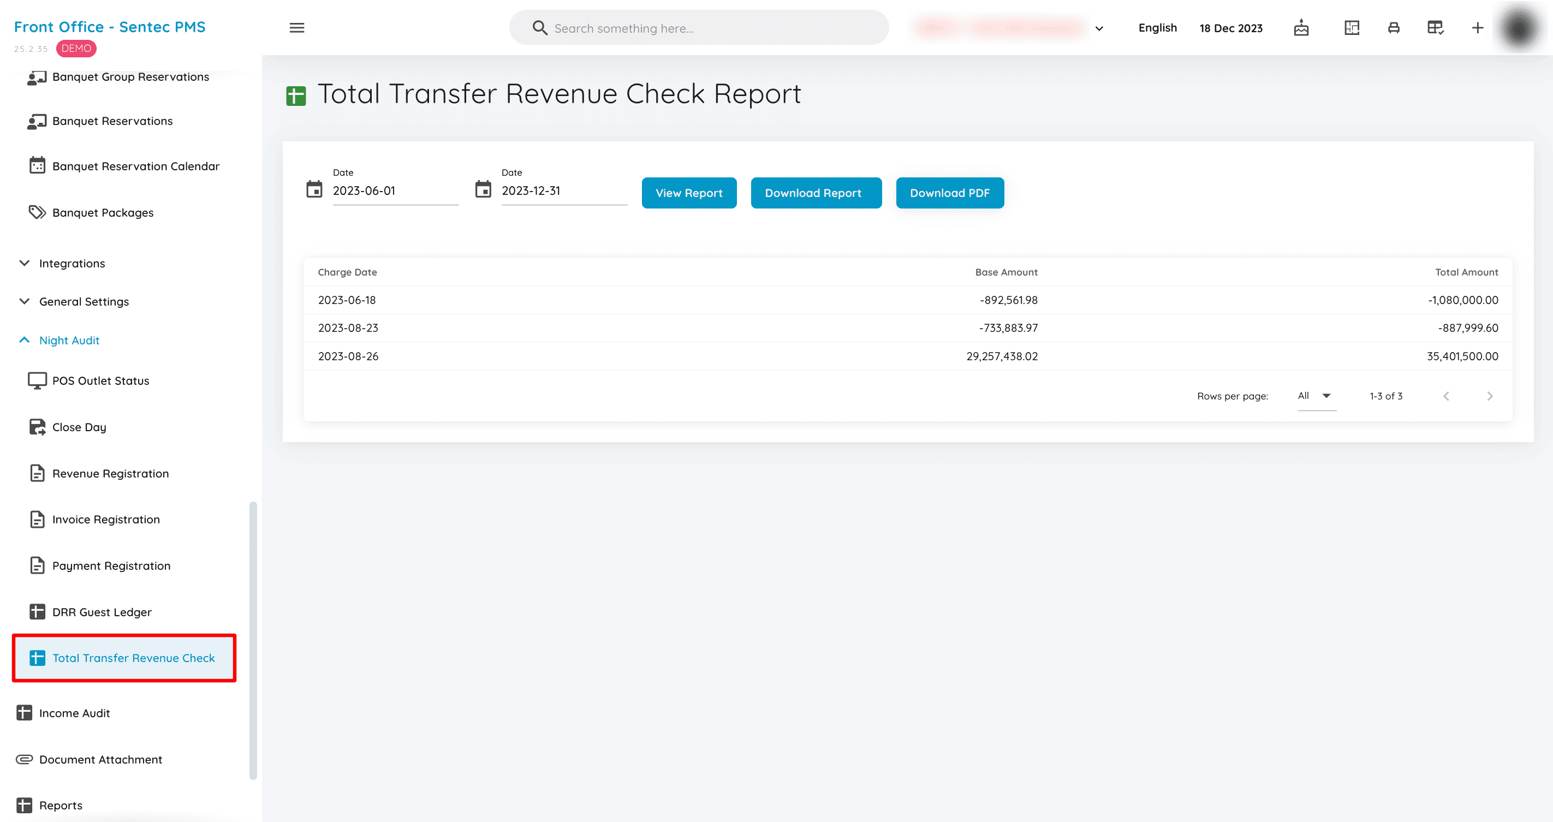
Task: Go to the previous table page arrow
Action: coord(1445,396)
